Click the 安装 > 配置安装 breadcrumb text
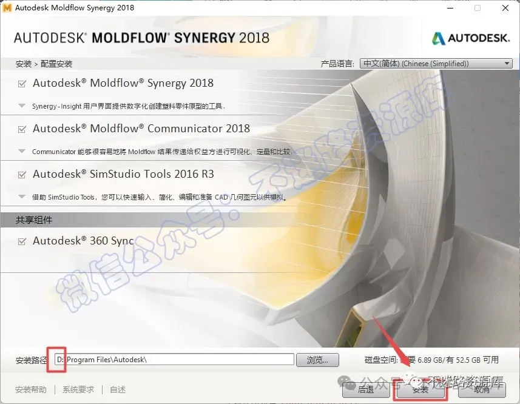This screenshot has width=520, height=404. tap(44, 64)
